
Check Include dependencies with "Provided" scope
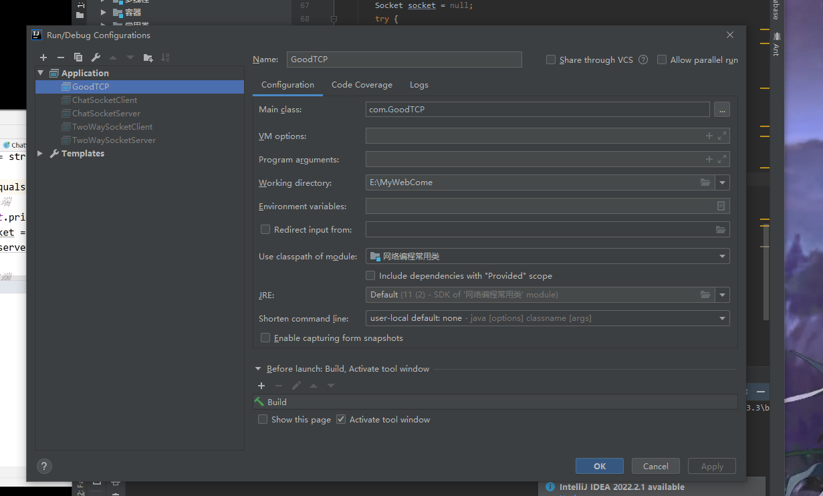pyautogui.click(x=370, y=275)
